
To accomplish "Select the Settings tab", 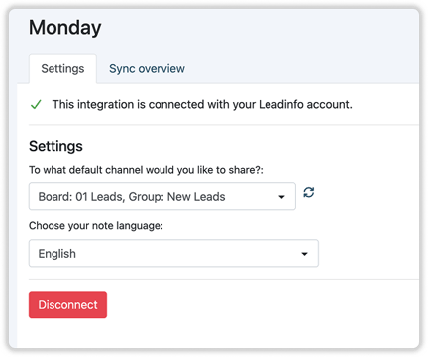I will [x=62, y=68].
